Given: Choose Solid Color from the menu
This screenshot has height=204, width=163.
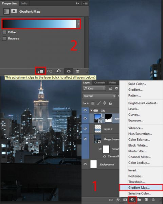Looking at the screenshot, I should [x=137, y=84].
